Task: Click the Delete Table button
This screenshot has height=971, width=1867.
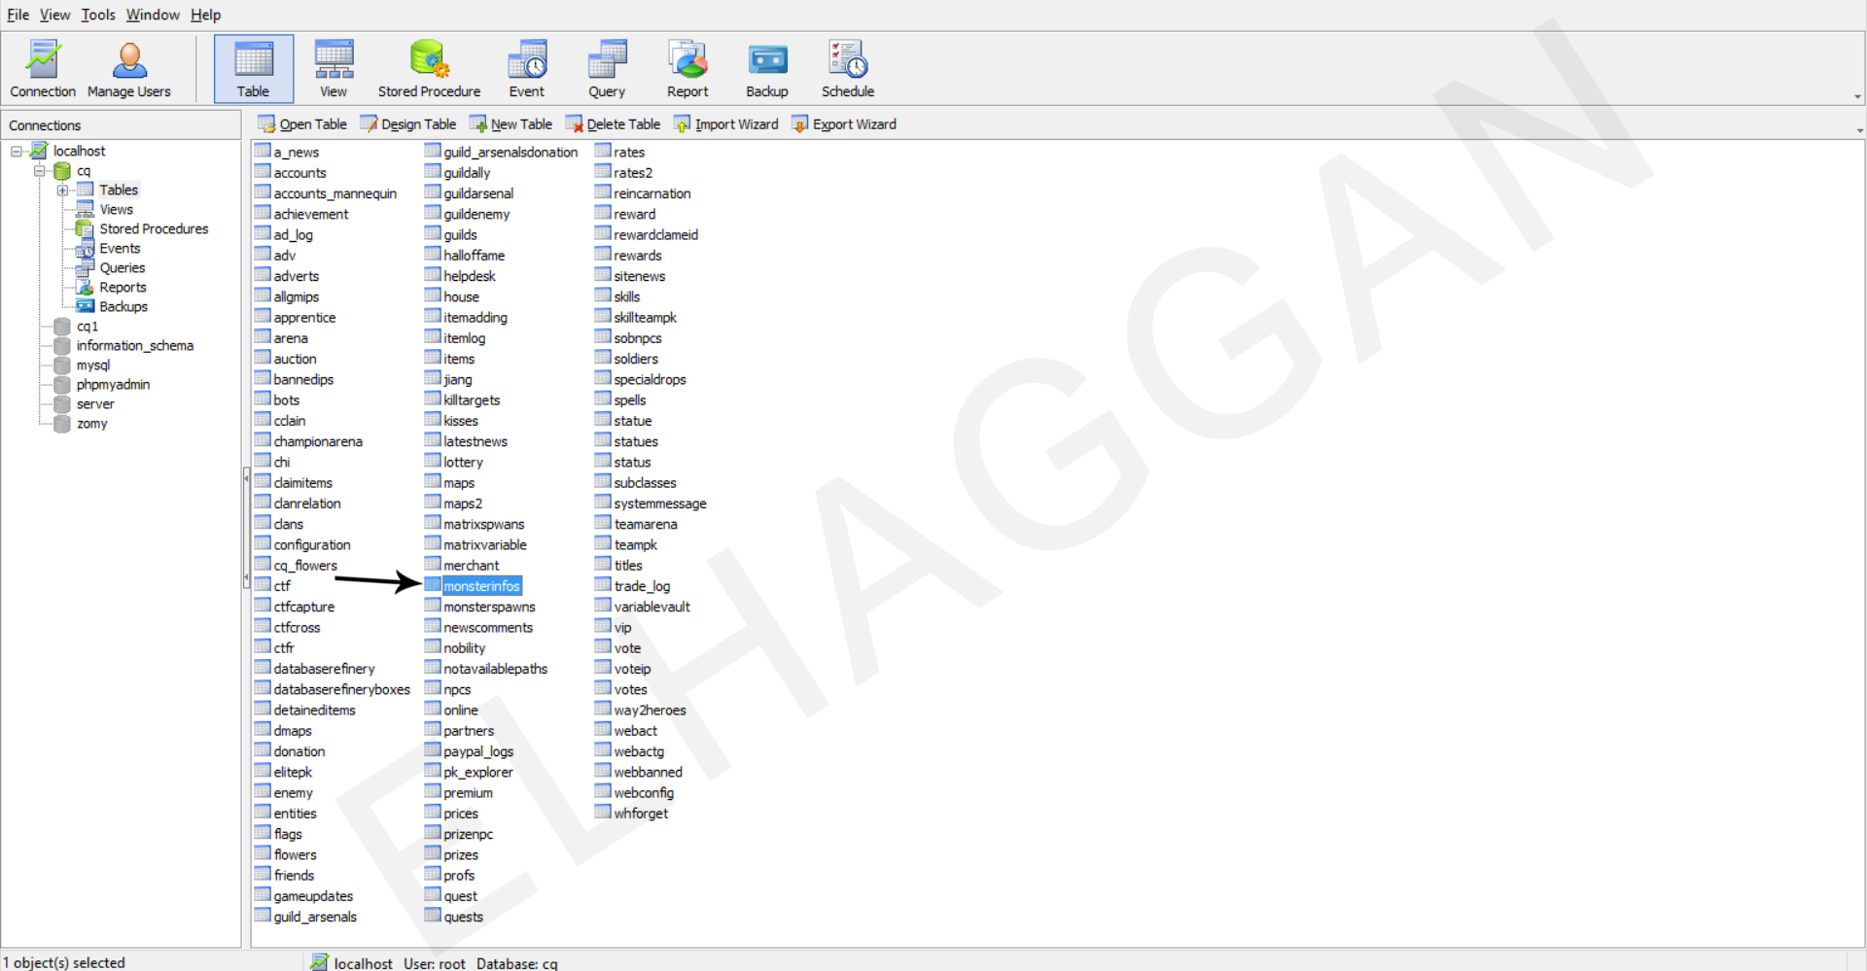Action: (x=613, y=124)
